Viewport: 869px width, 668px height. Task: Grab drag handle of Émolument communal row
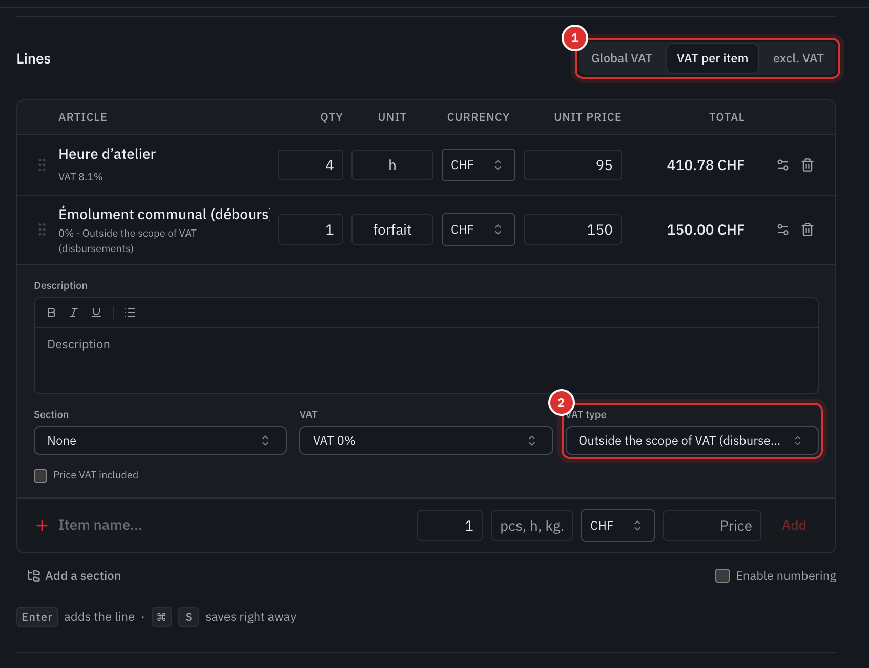pos(42,229)
